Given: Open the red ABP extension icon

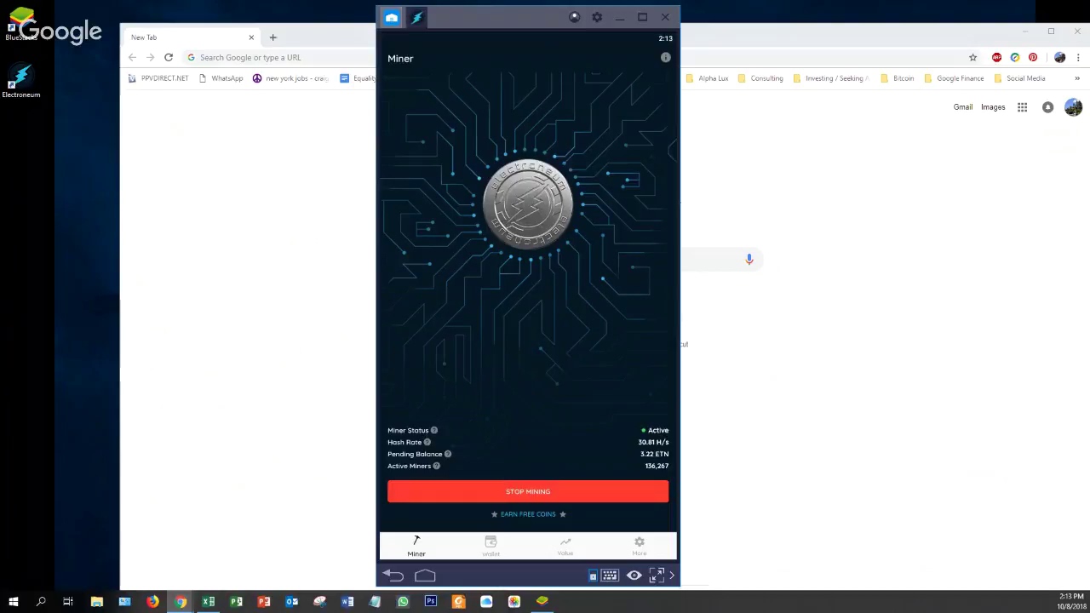Looking at the screenshot, I should 996,57.
